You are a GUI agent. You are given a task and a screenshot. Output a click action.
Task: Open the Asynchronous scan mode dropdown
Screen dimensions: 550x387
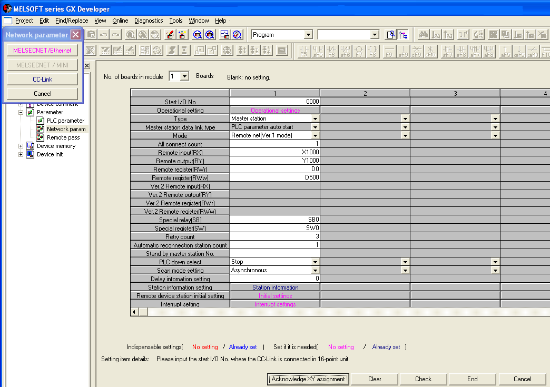pos(315,271)
